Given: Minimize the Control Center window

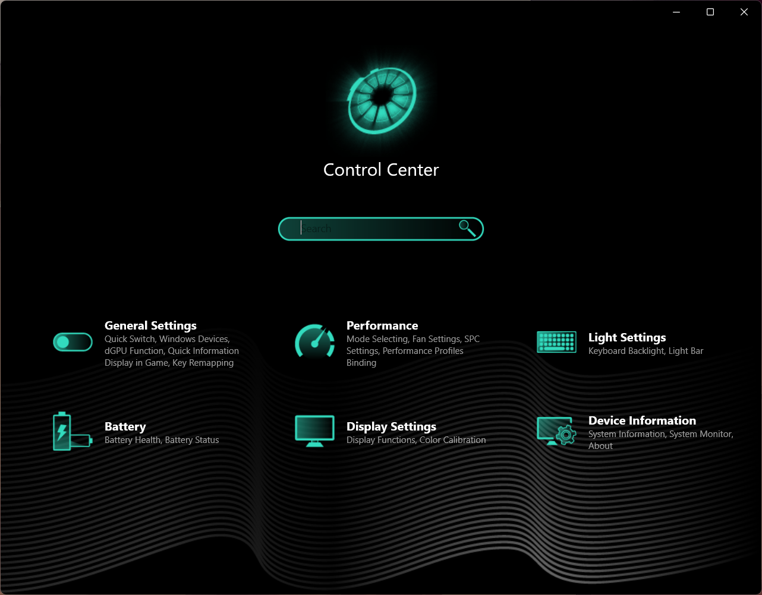Looking at the screenshot, I should 676,12.
